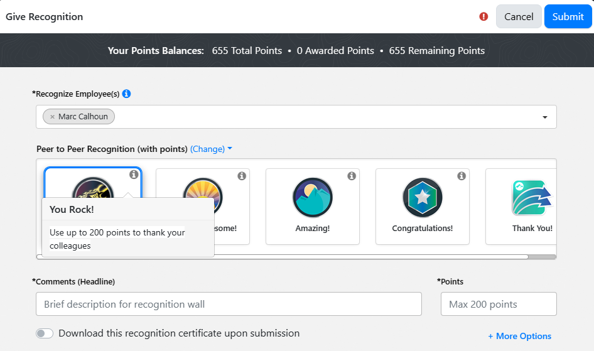Viewport: 594px width, 351px height.
Task: Click the Amazing! mountain badge icon
Action: click(x=313, y=197)
